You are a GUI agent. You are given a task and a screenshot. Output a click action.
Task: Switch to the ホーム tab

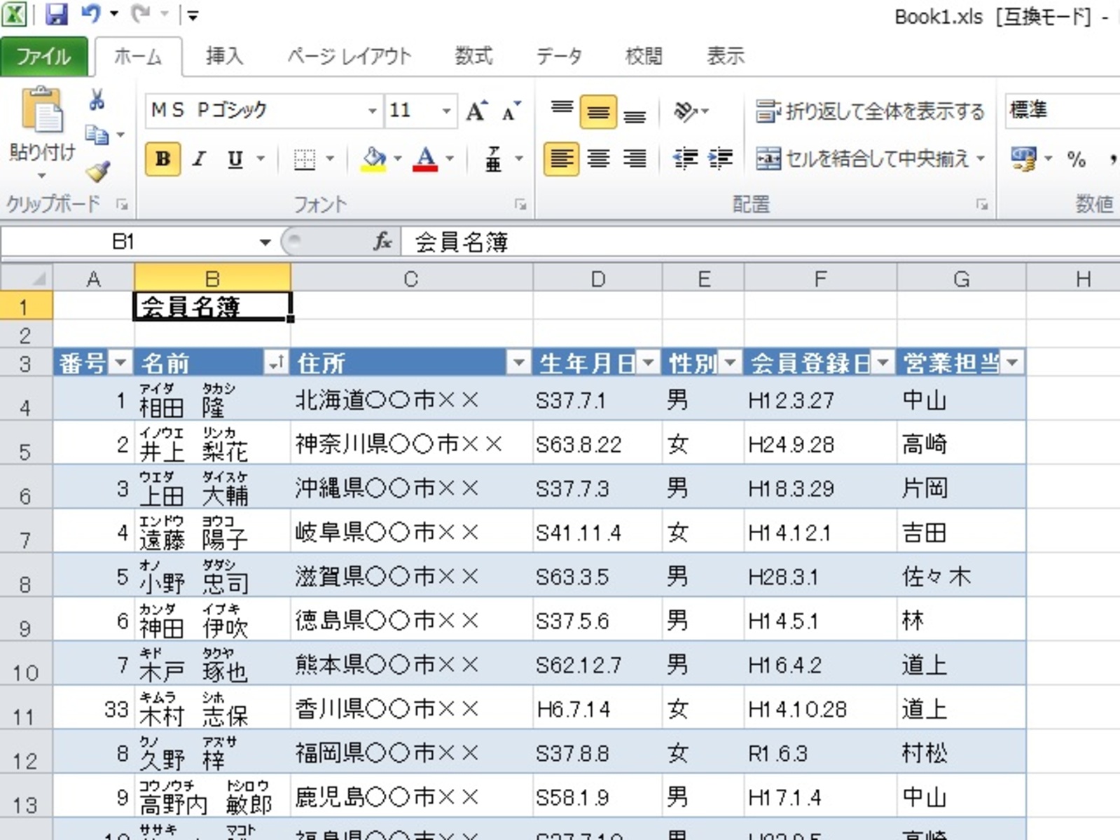138,57
